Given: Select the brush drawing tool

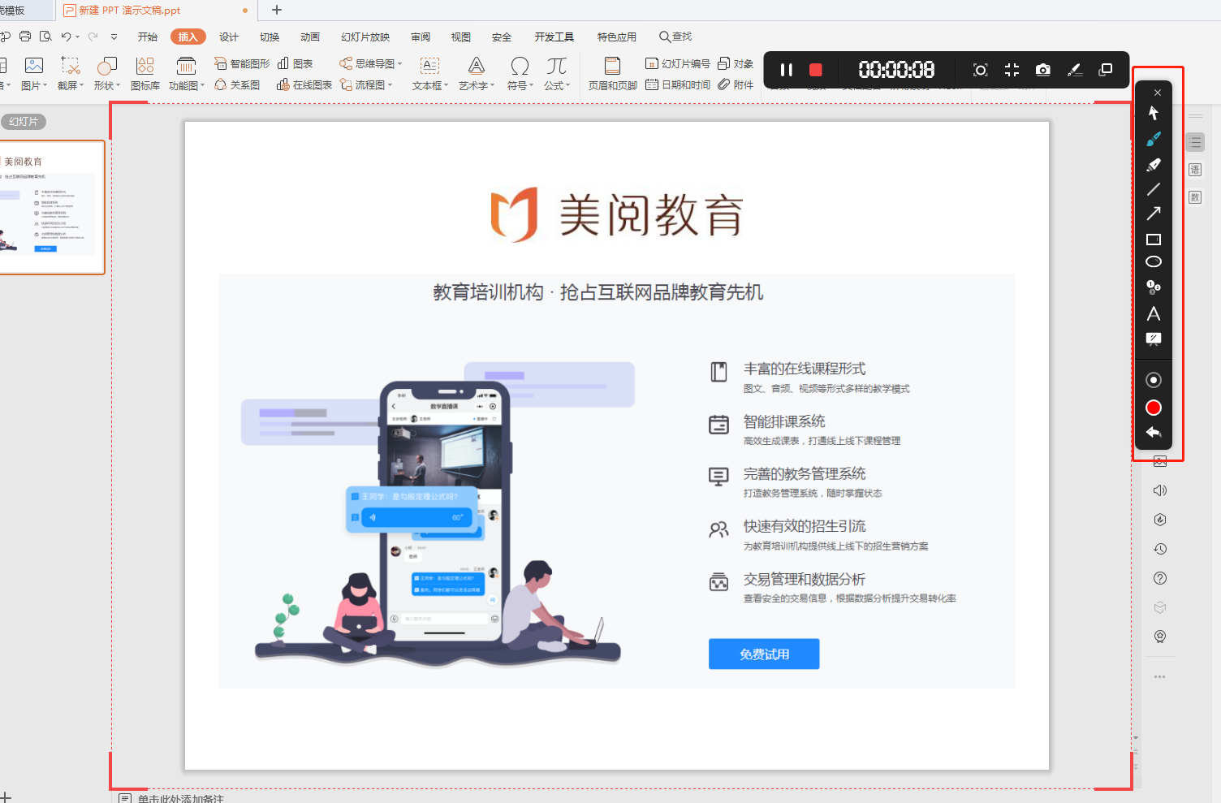Looking at the screenshot, I should [1154, 139].
